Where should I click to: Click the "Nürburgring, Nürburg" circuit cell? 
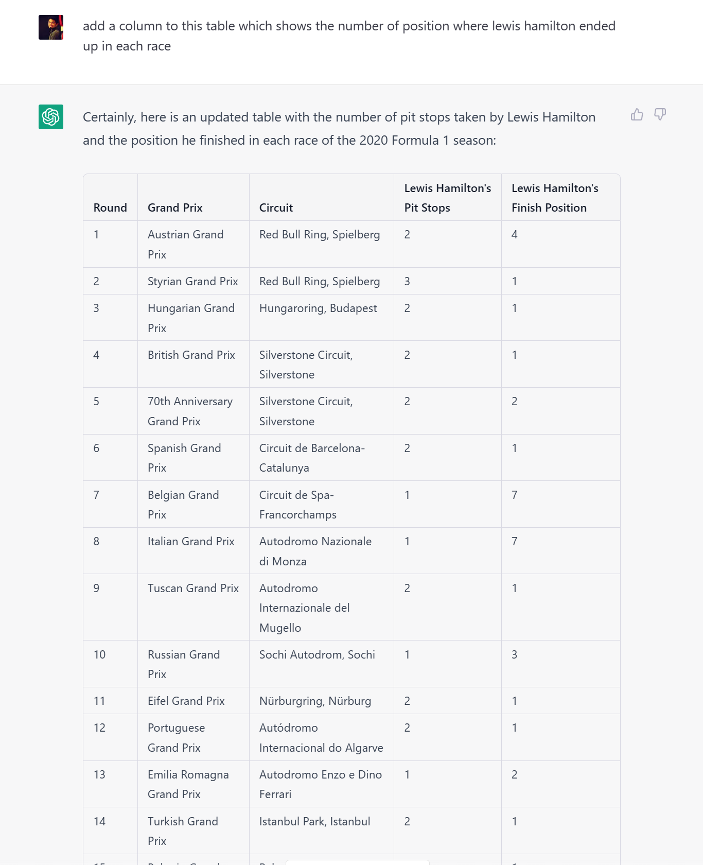[315, 701]
